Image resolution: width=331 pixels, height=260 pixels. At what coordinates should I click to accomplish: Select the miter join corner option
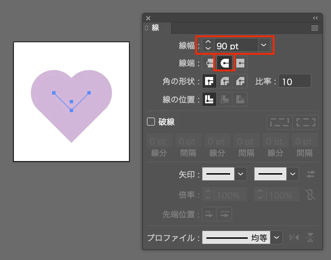[x=209, y=81]
